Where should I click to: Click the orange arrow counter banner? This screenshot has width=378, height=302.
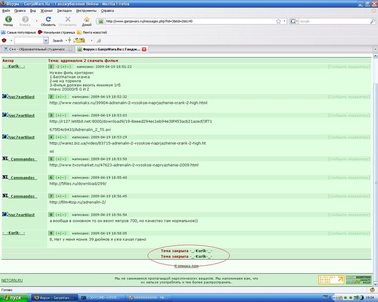pos(331,280)
